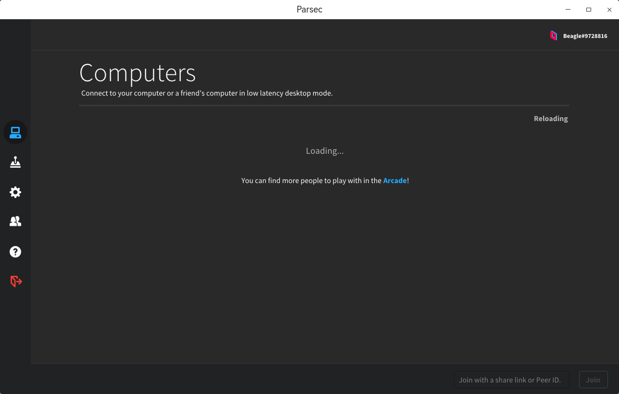Image resolution: width=619 pixels, height=394 pixels.
Task: Open the Arcade joystick section
Action: pos(15,162)
